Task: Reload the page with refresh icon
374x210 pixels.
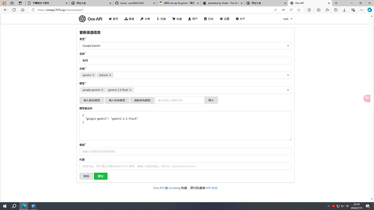Action: click(x=14, y=10)
